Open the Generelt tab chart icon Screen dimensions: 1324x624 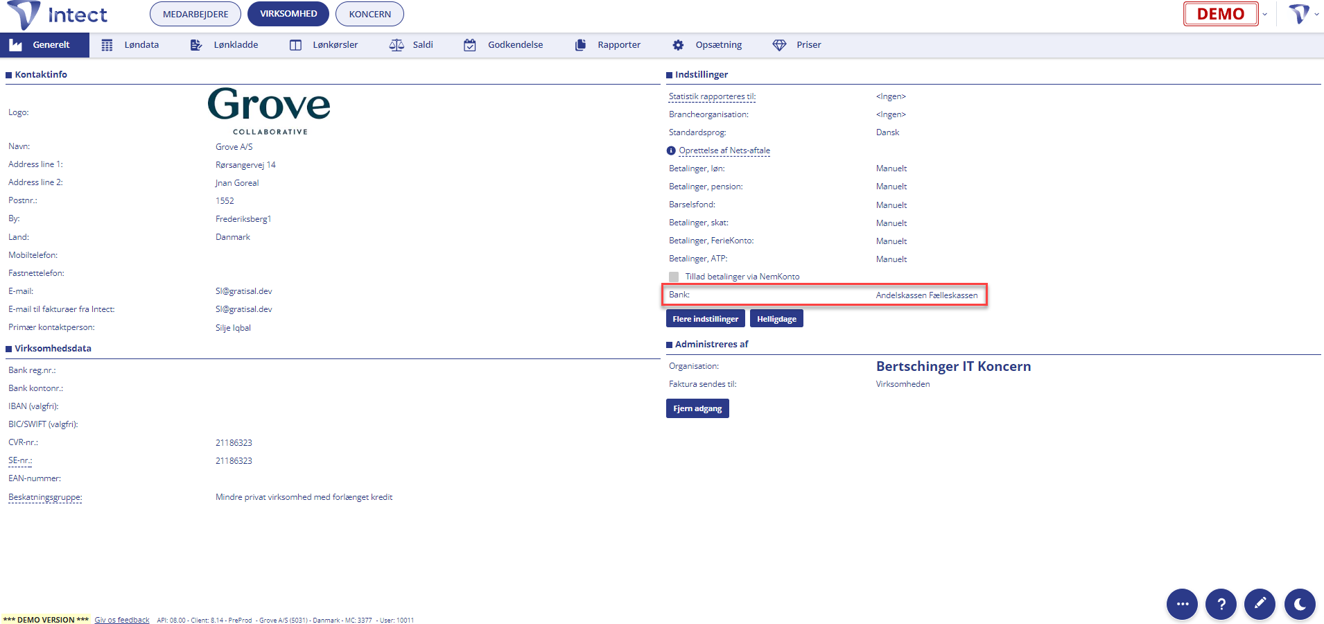15,45
